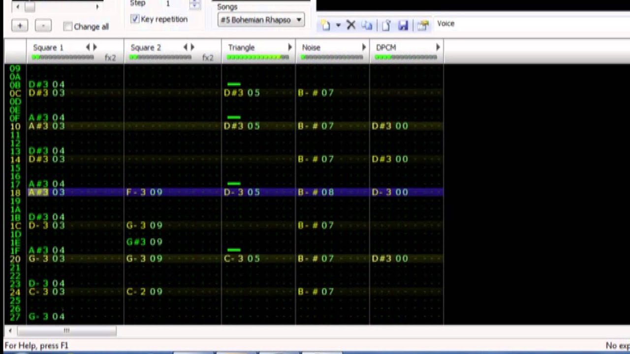This screenshot has height=354, width=630.
Task: Click the fx2 label on Square 2
Action: coord(208,58)
